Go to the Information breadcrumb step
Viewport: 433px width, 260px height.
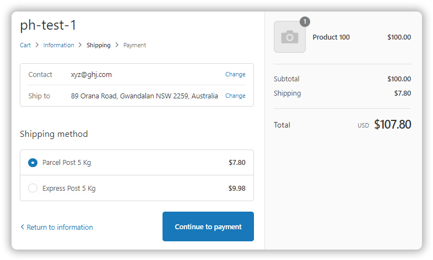point(58,45)
